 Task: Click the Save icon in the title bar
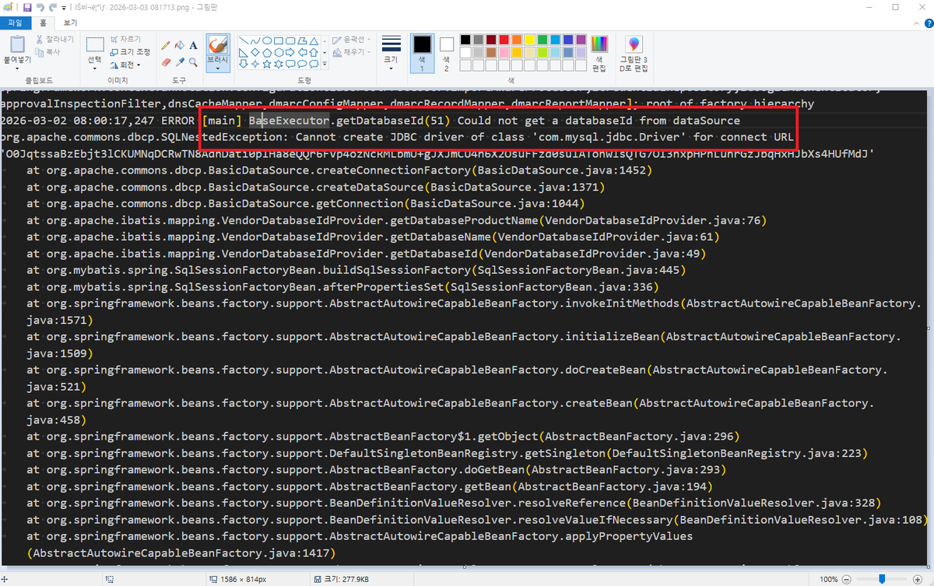(27, 7)
